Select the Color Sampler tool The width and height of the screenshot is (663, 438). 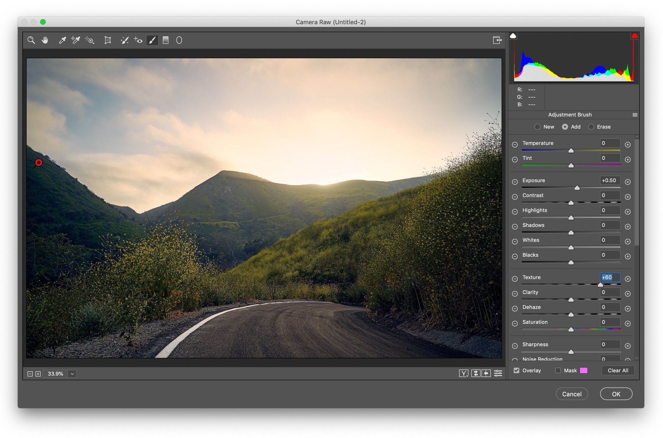click(75, 40)
